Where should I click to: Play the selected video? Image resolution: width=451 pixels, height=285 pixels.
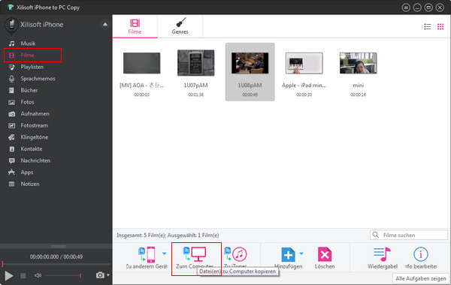coord(9,275)
